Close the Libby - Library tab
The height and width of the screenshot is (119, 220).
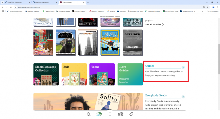click(84, 2)
